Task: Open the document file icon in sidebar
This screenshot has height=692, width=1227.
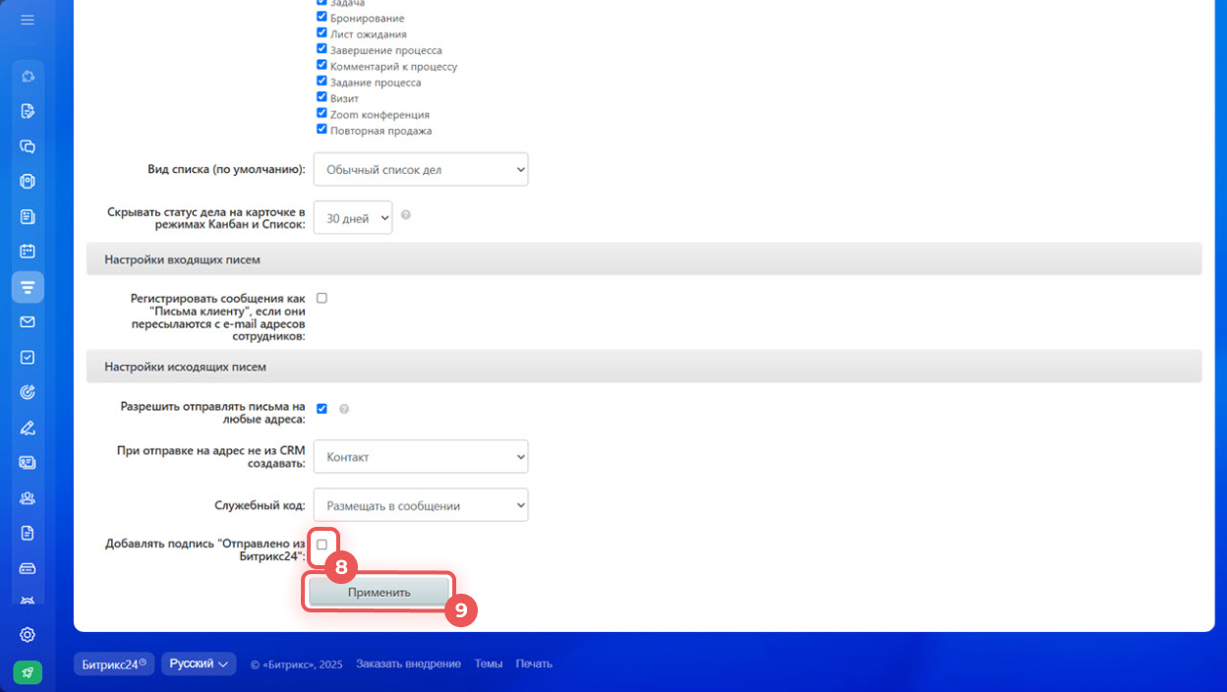Action: tap(28, 533)
